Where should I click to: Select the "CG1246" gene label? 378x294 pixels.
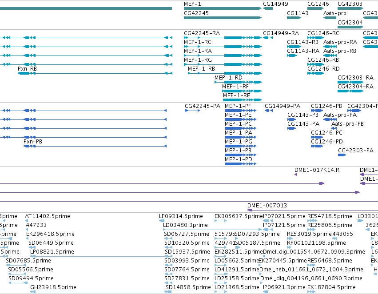click(x=318, y=4)
